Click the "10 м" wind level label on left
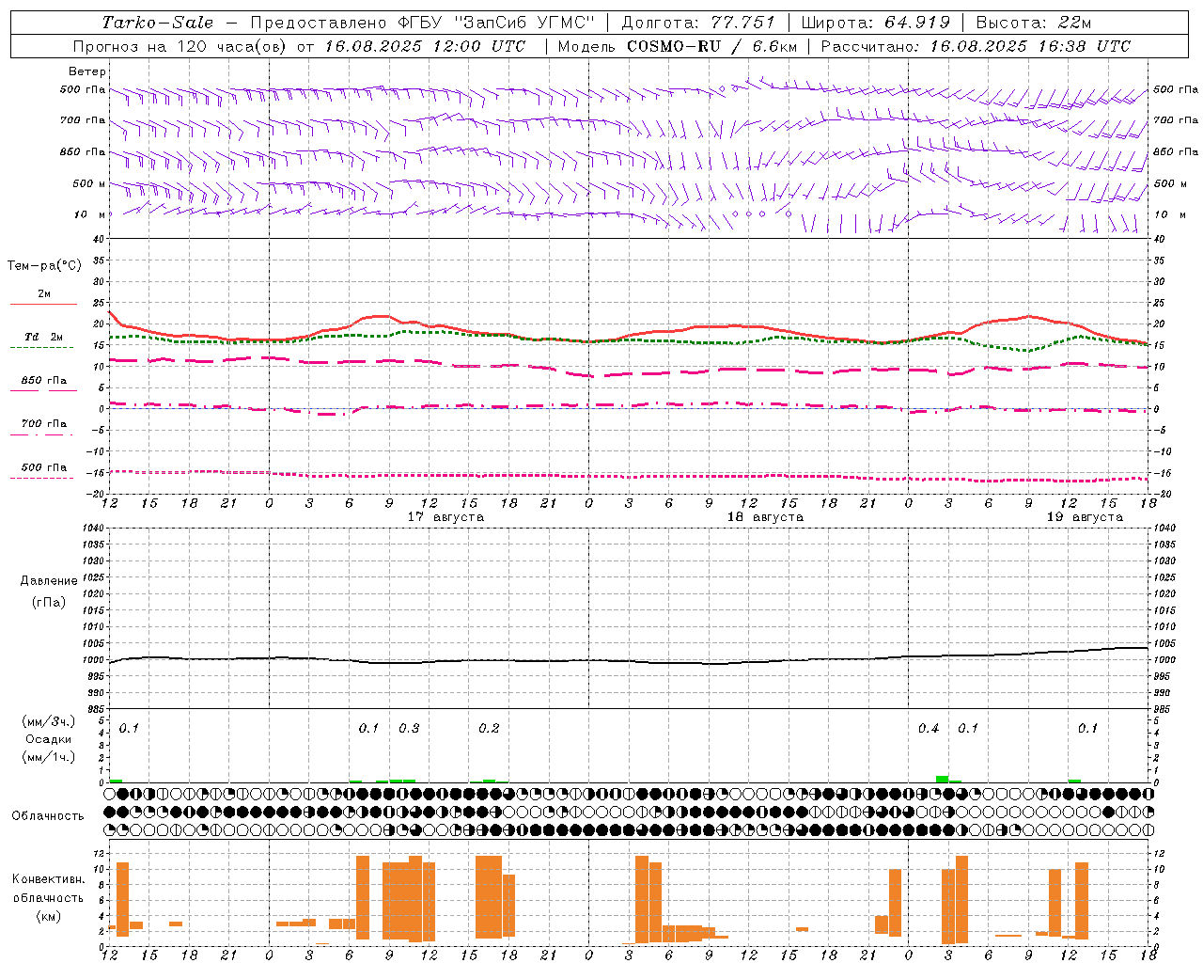1203x963 pixels. (x=90, y=214)
